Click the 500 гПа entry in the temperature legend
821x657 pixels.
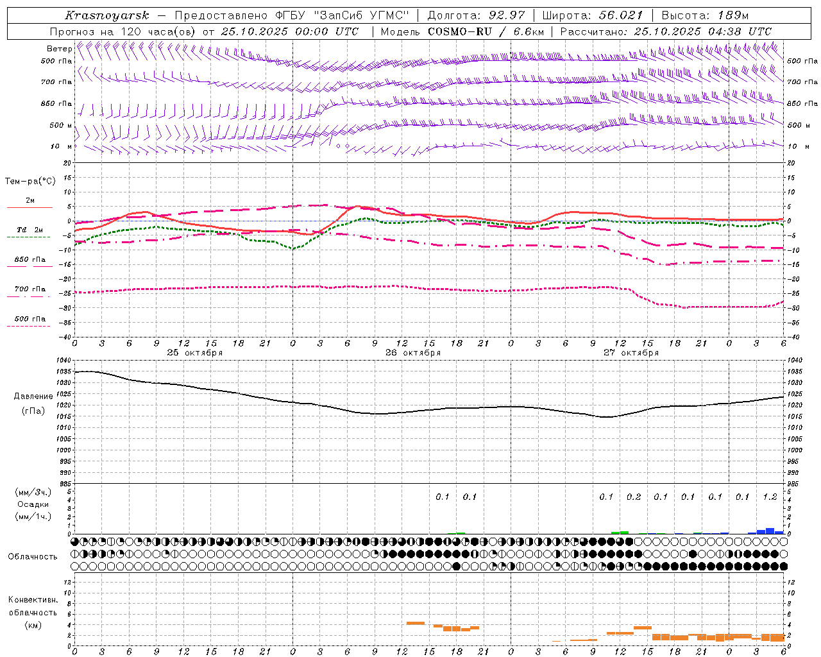30,319
